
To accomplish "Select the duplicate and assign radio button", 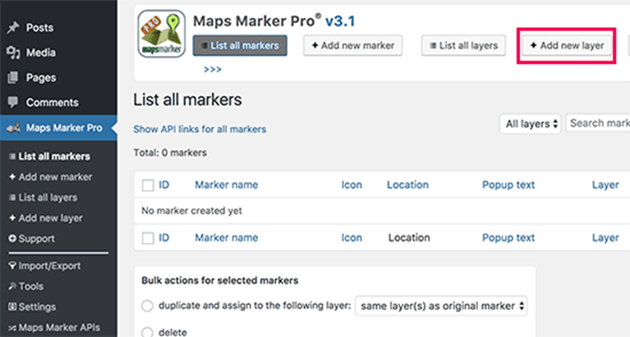I will (148, 306).
